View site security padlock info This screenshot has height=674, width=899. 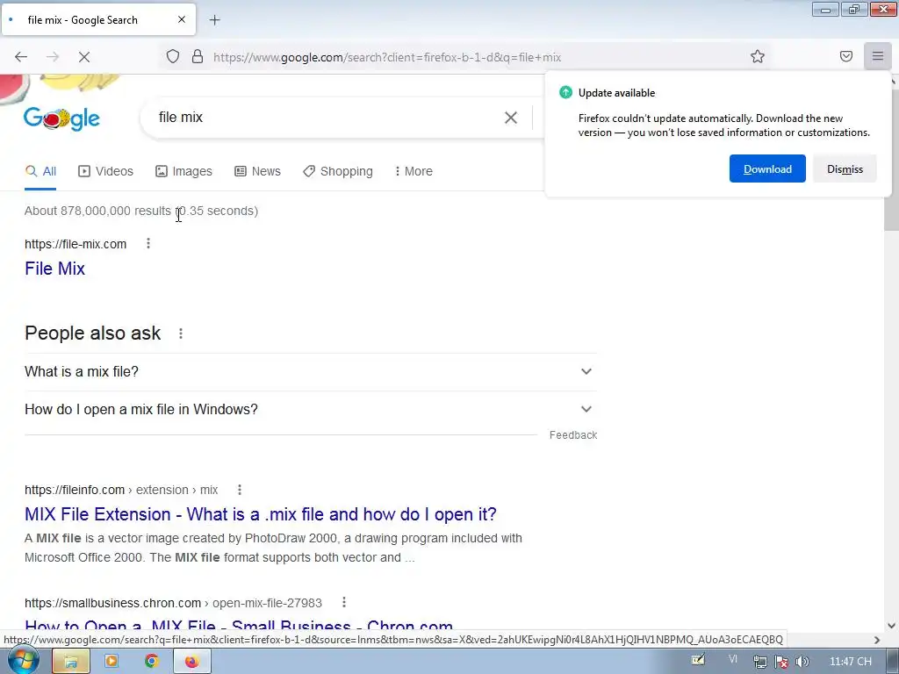tap(198, 56)
